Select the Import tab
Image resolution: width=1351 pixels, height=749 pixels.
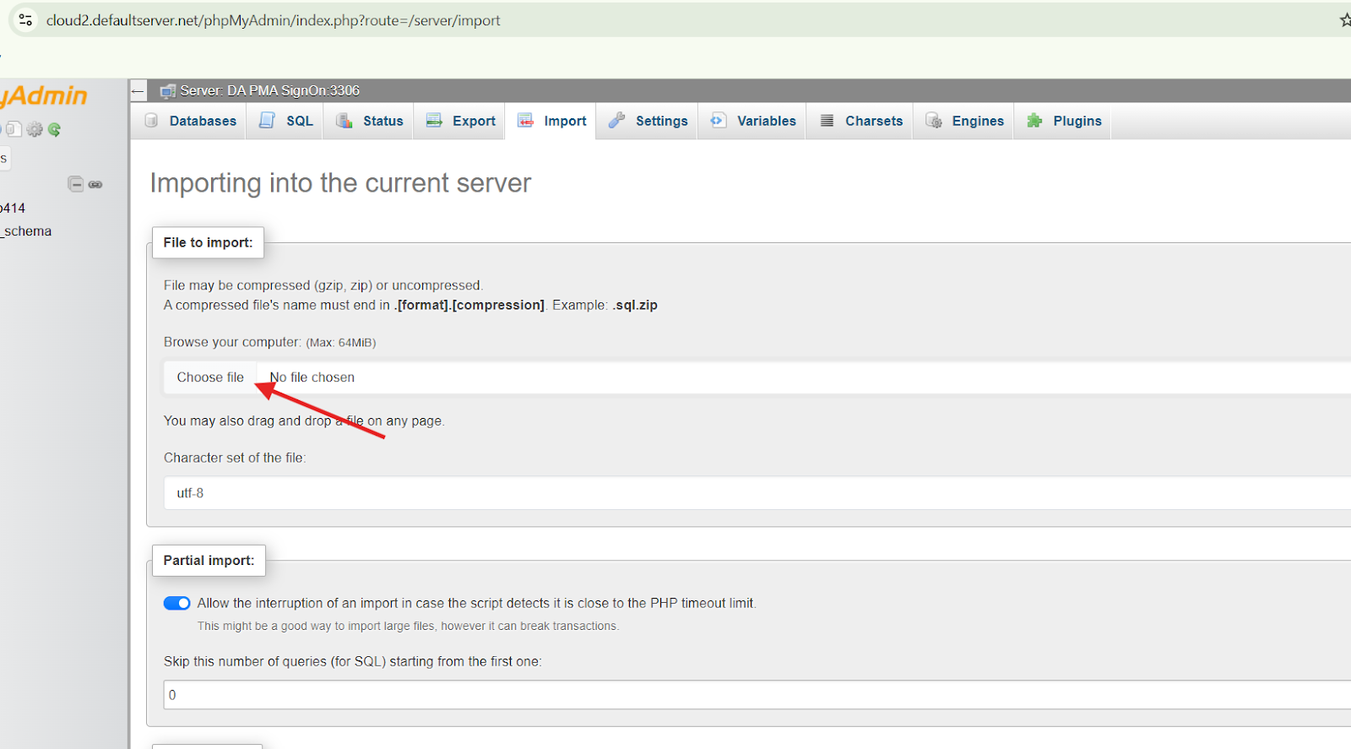(551, 121)
